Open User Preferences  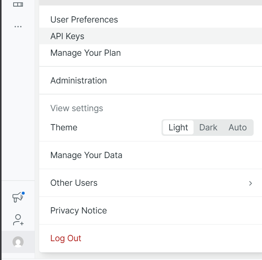[84, 20]
